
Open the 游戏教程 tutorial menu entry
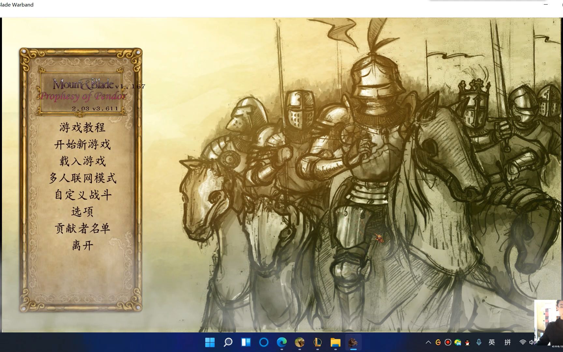tap(82, 127)
